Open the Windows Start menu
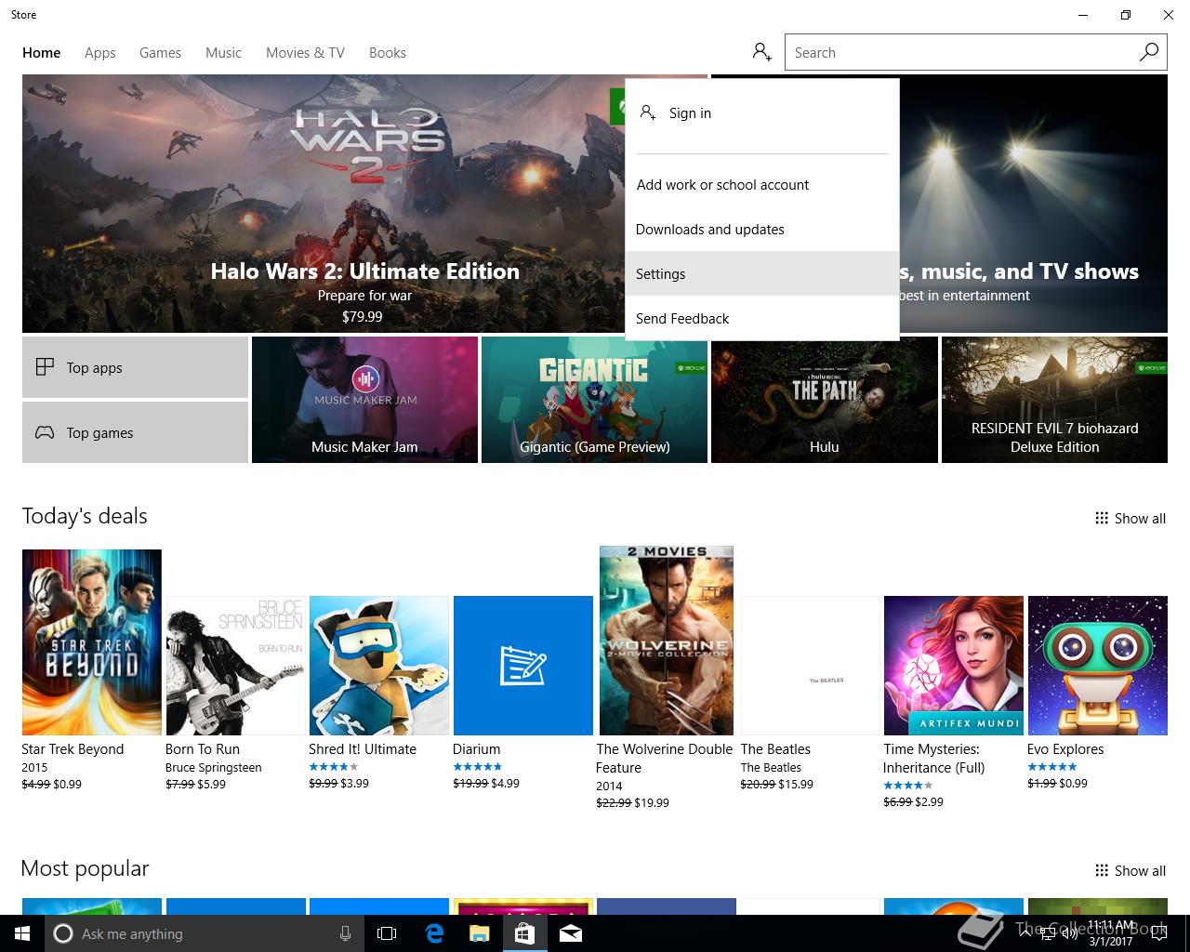Image resolution: width=1190 pixels, height=952 pixels. [x=21, y=933]
